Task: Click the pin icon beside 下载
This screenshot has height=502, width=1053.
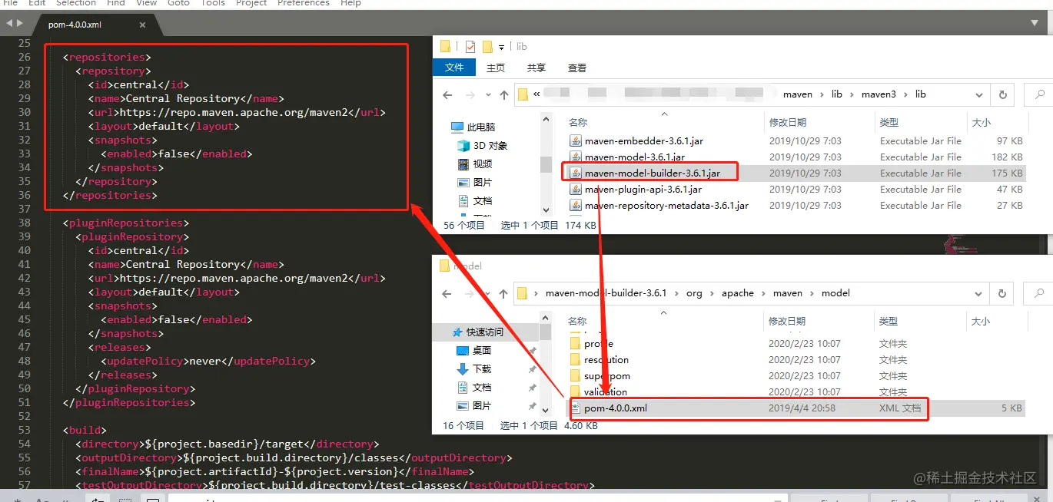Action: tap(532, 369)
